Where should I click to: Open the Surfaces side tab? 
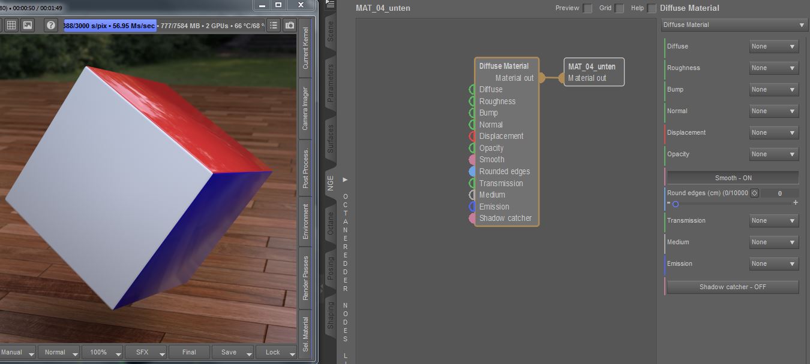tap(331, 138)
